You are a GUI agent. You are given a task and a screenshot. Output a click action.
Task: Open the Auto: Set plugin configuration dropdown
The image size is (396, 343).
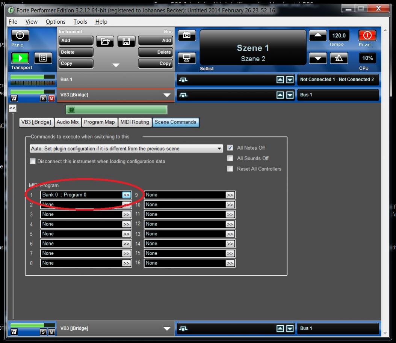click(x=126, y=149)
